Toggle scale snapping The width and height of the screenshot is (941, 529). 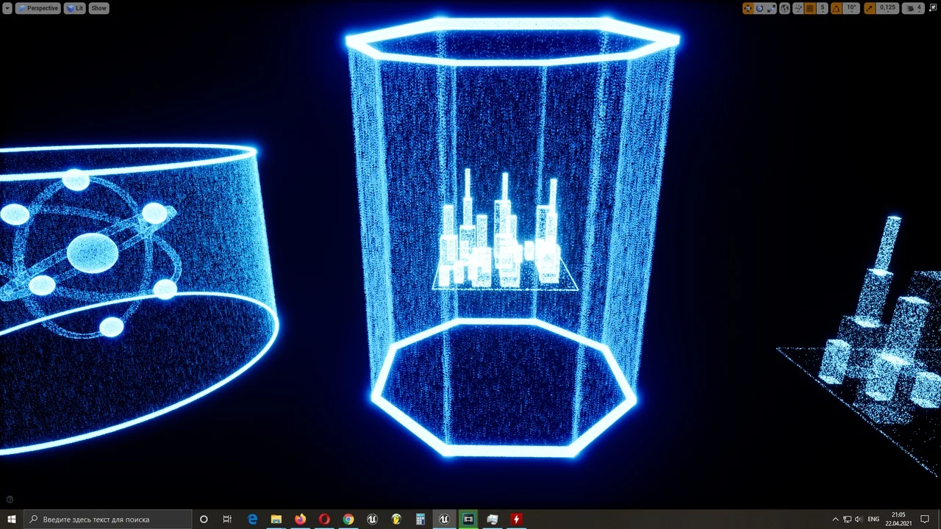[x=870, y=8]
